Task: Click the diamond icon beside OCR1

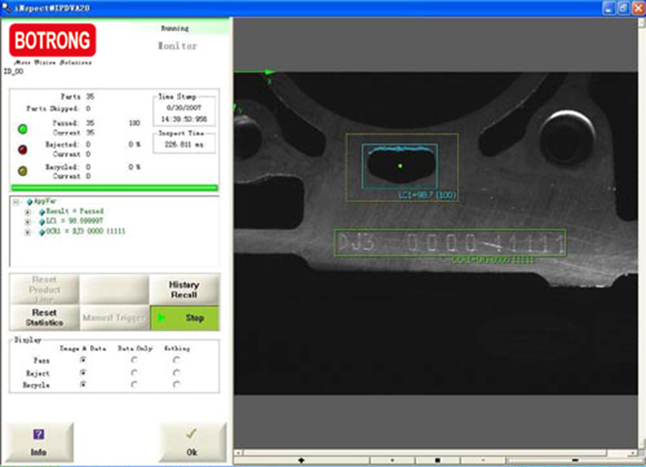Action: [x=41, y=233]
